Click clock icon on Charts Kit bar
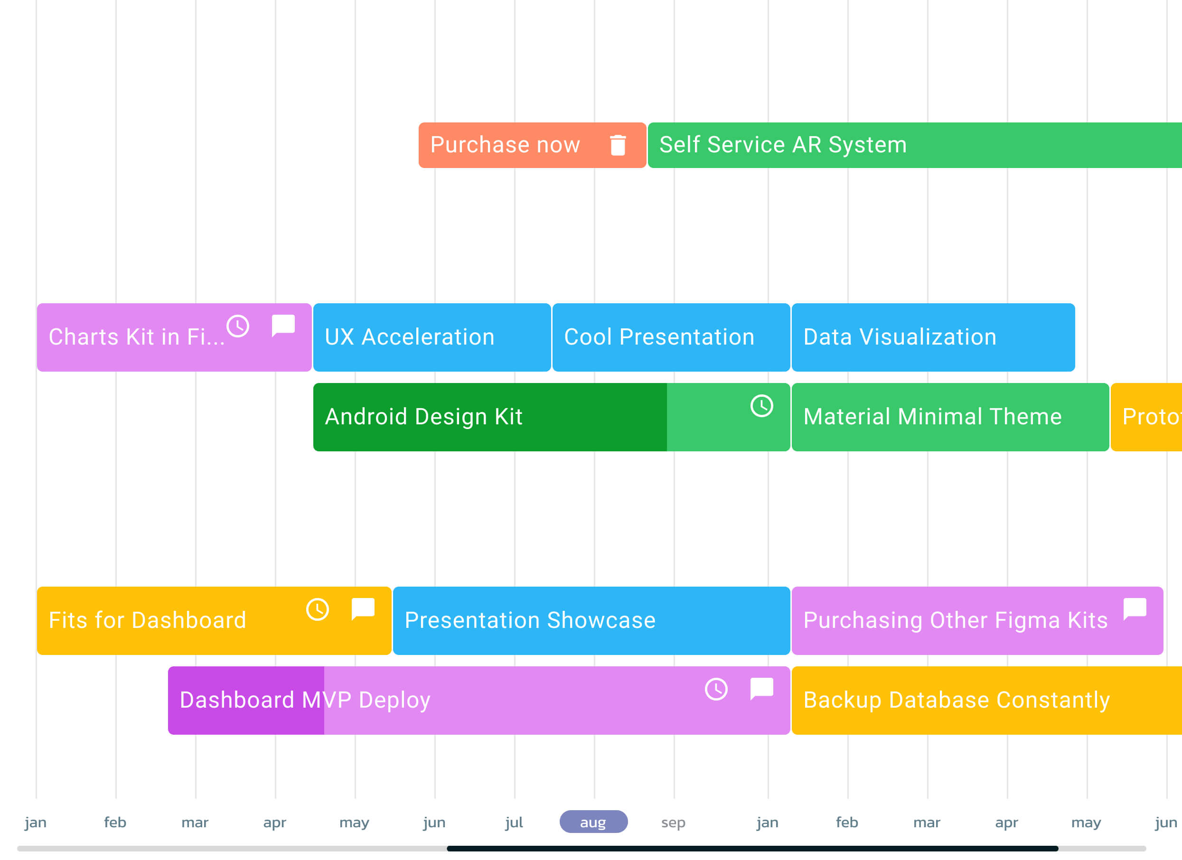 click(x=238, y=326)
